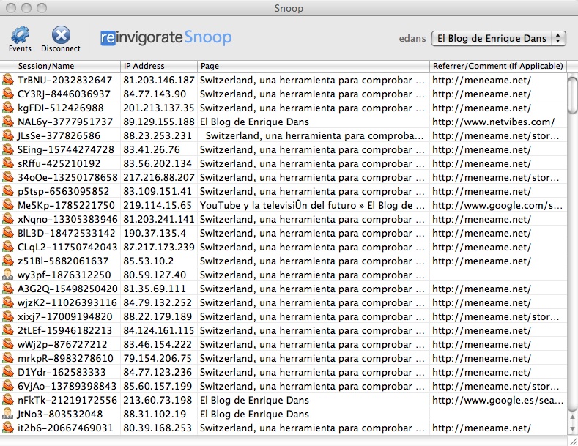Screen dimensions: 578x446
Task: Select the YouTube y la televisión page row
Action: (312, 205)
